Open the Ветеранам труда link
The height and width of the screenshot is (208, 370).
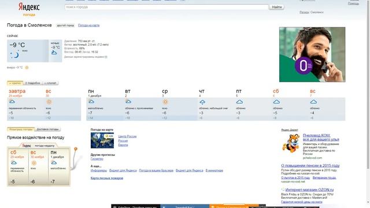tap(324, 177)
